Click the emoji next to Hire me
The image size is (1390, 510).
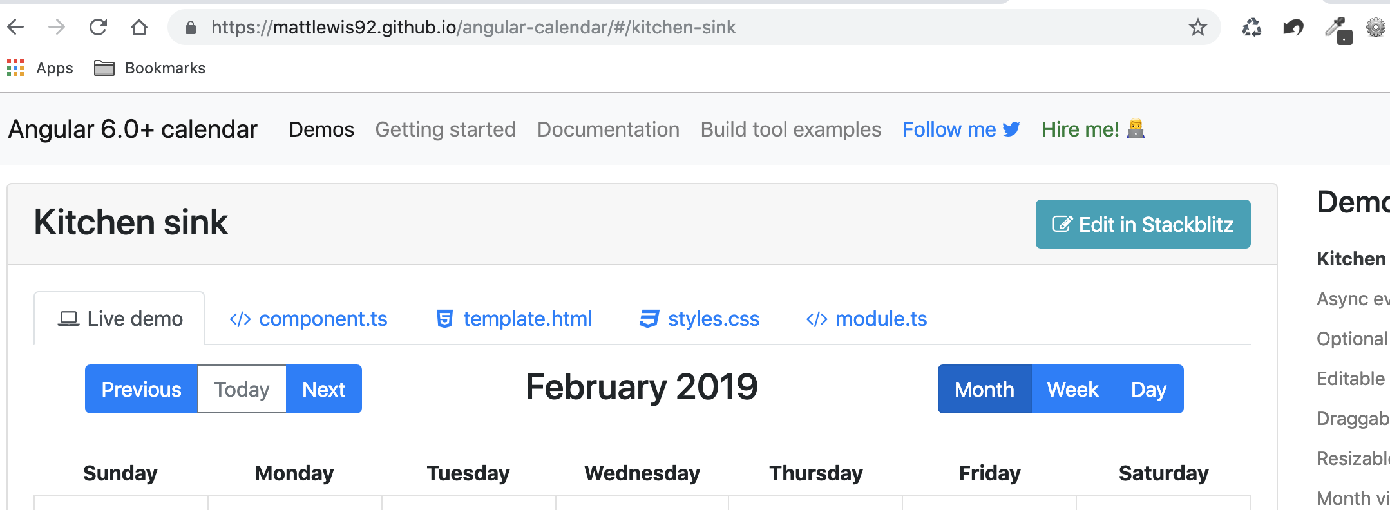click(1136, 129)
